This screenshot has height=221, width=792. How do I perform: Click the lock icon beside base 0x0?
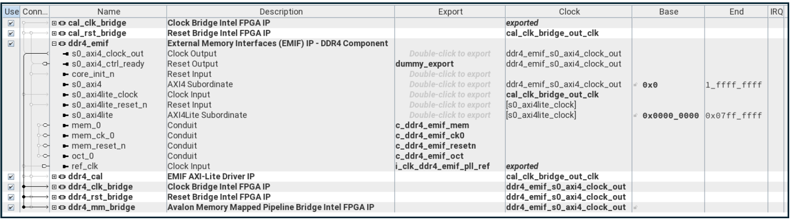(636, 85)
